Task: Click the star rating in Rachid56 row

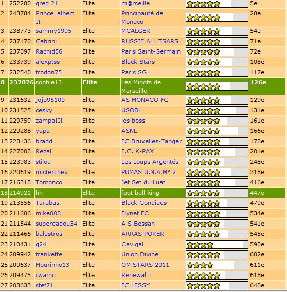Action: click(x=217, y=52)
